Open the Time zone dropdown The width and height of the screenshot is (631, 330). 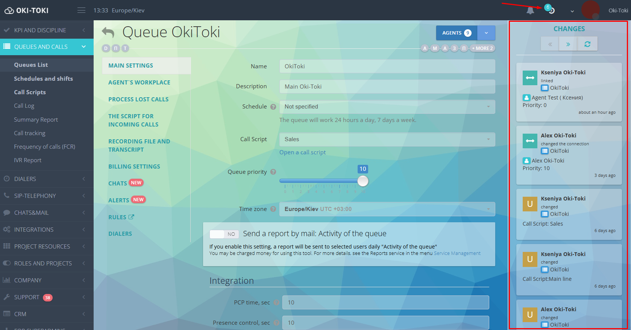pos(387,209)
